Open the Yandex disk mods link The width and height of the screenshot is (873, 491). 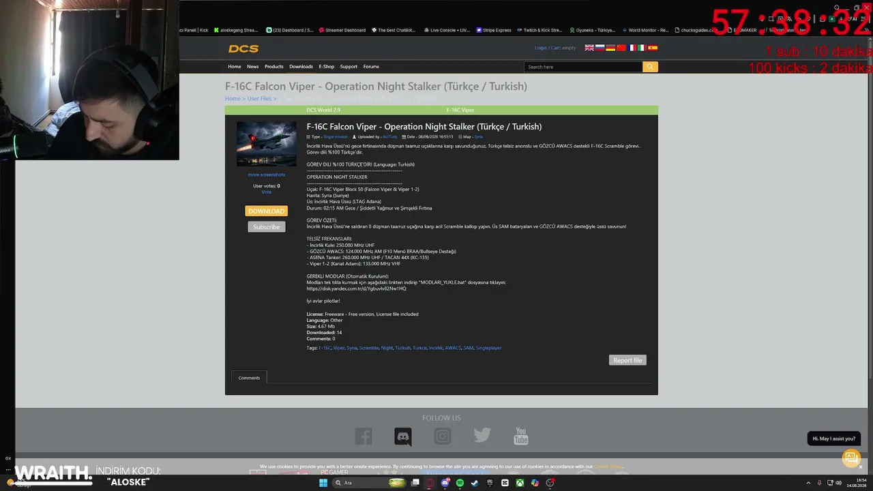[x=357, y=288]
